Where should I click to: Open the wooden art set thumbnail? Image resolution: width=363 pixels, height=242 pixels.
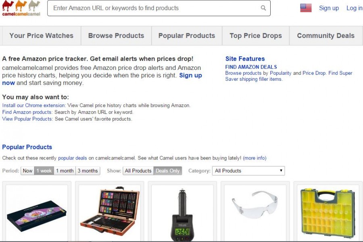tap(110, 213)
